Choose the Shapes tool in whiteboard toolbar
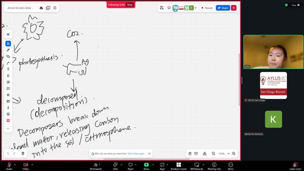Image resolution: width=304 pixels, height=171 pixels. (8, 56)
